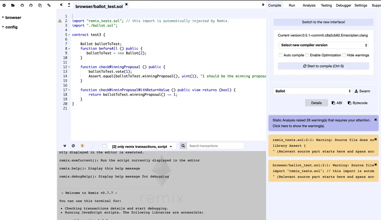Click the remix.help() line in terminal
381x220 pixels.
click(x=99, y=168)
